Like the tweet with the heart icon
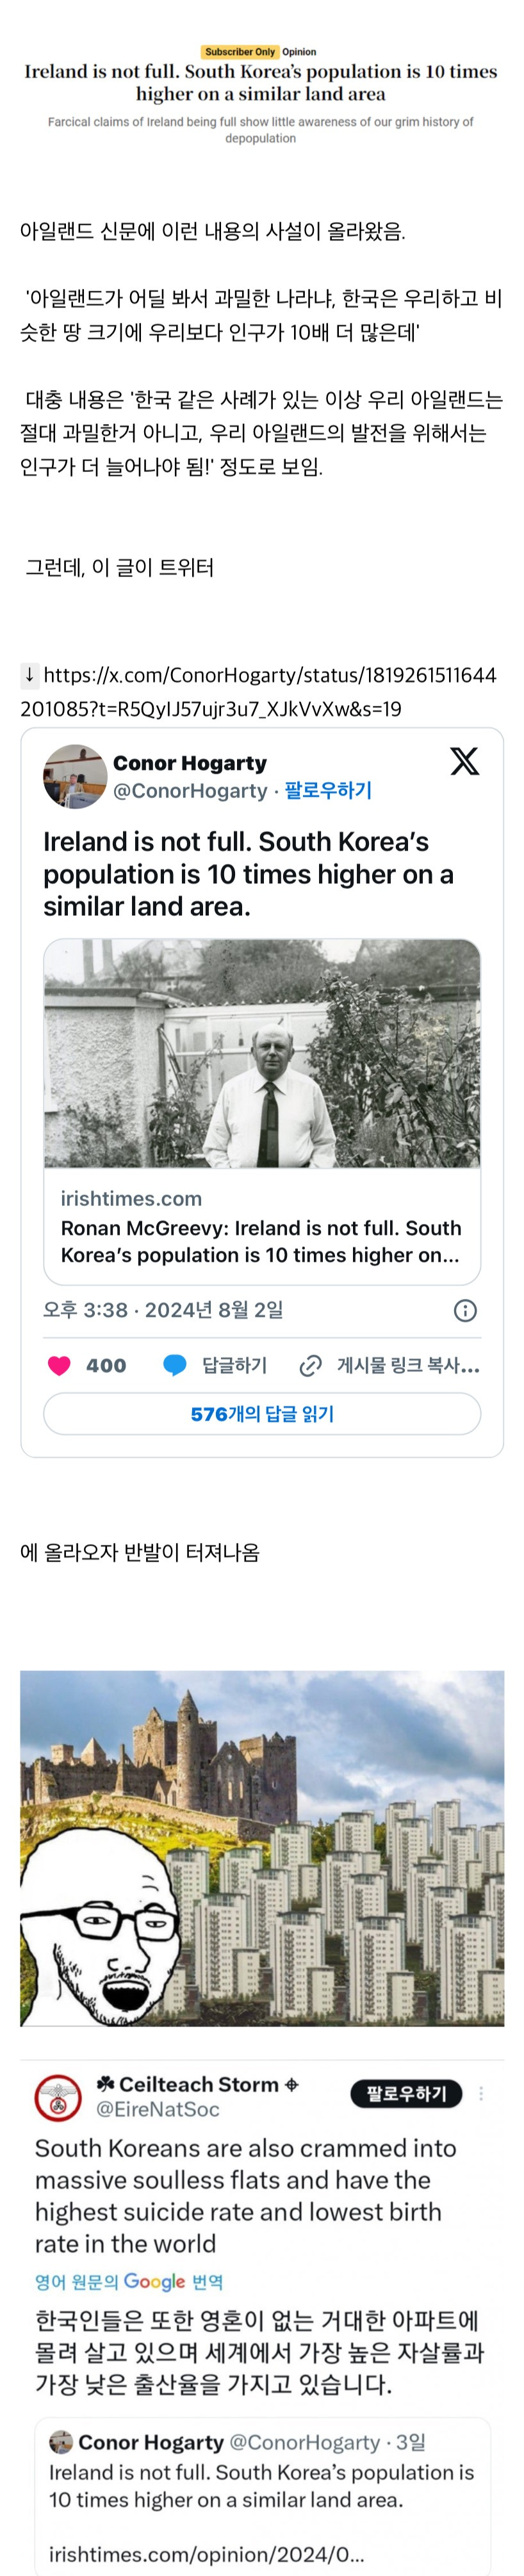The height and width of the screenshot is (2576, 524). [60, 1366]
